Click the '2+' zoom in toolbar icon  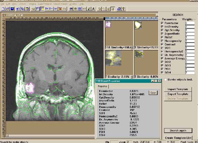click(47, 9)
